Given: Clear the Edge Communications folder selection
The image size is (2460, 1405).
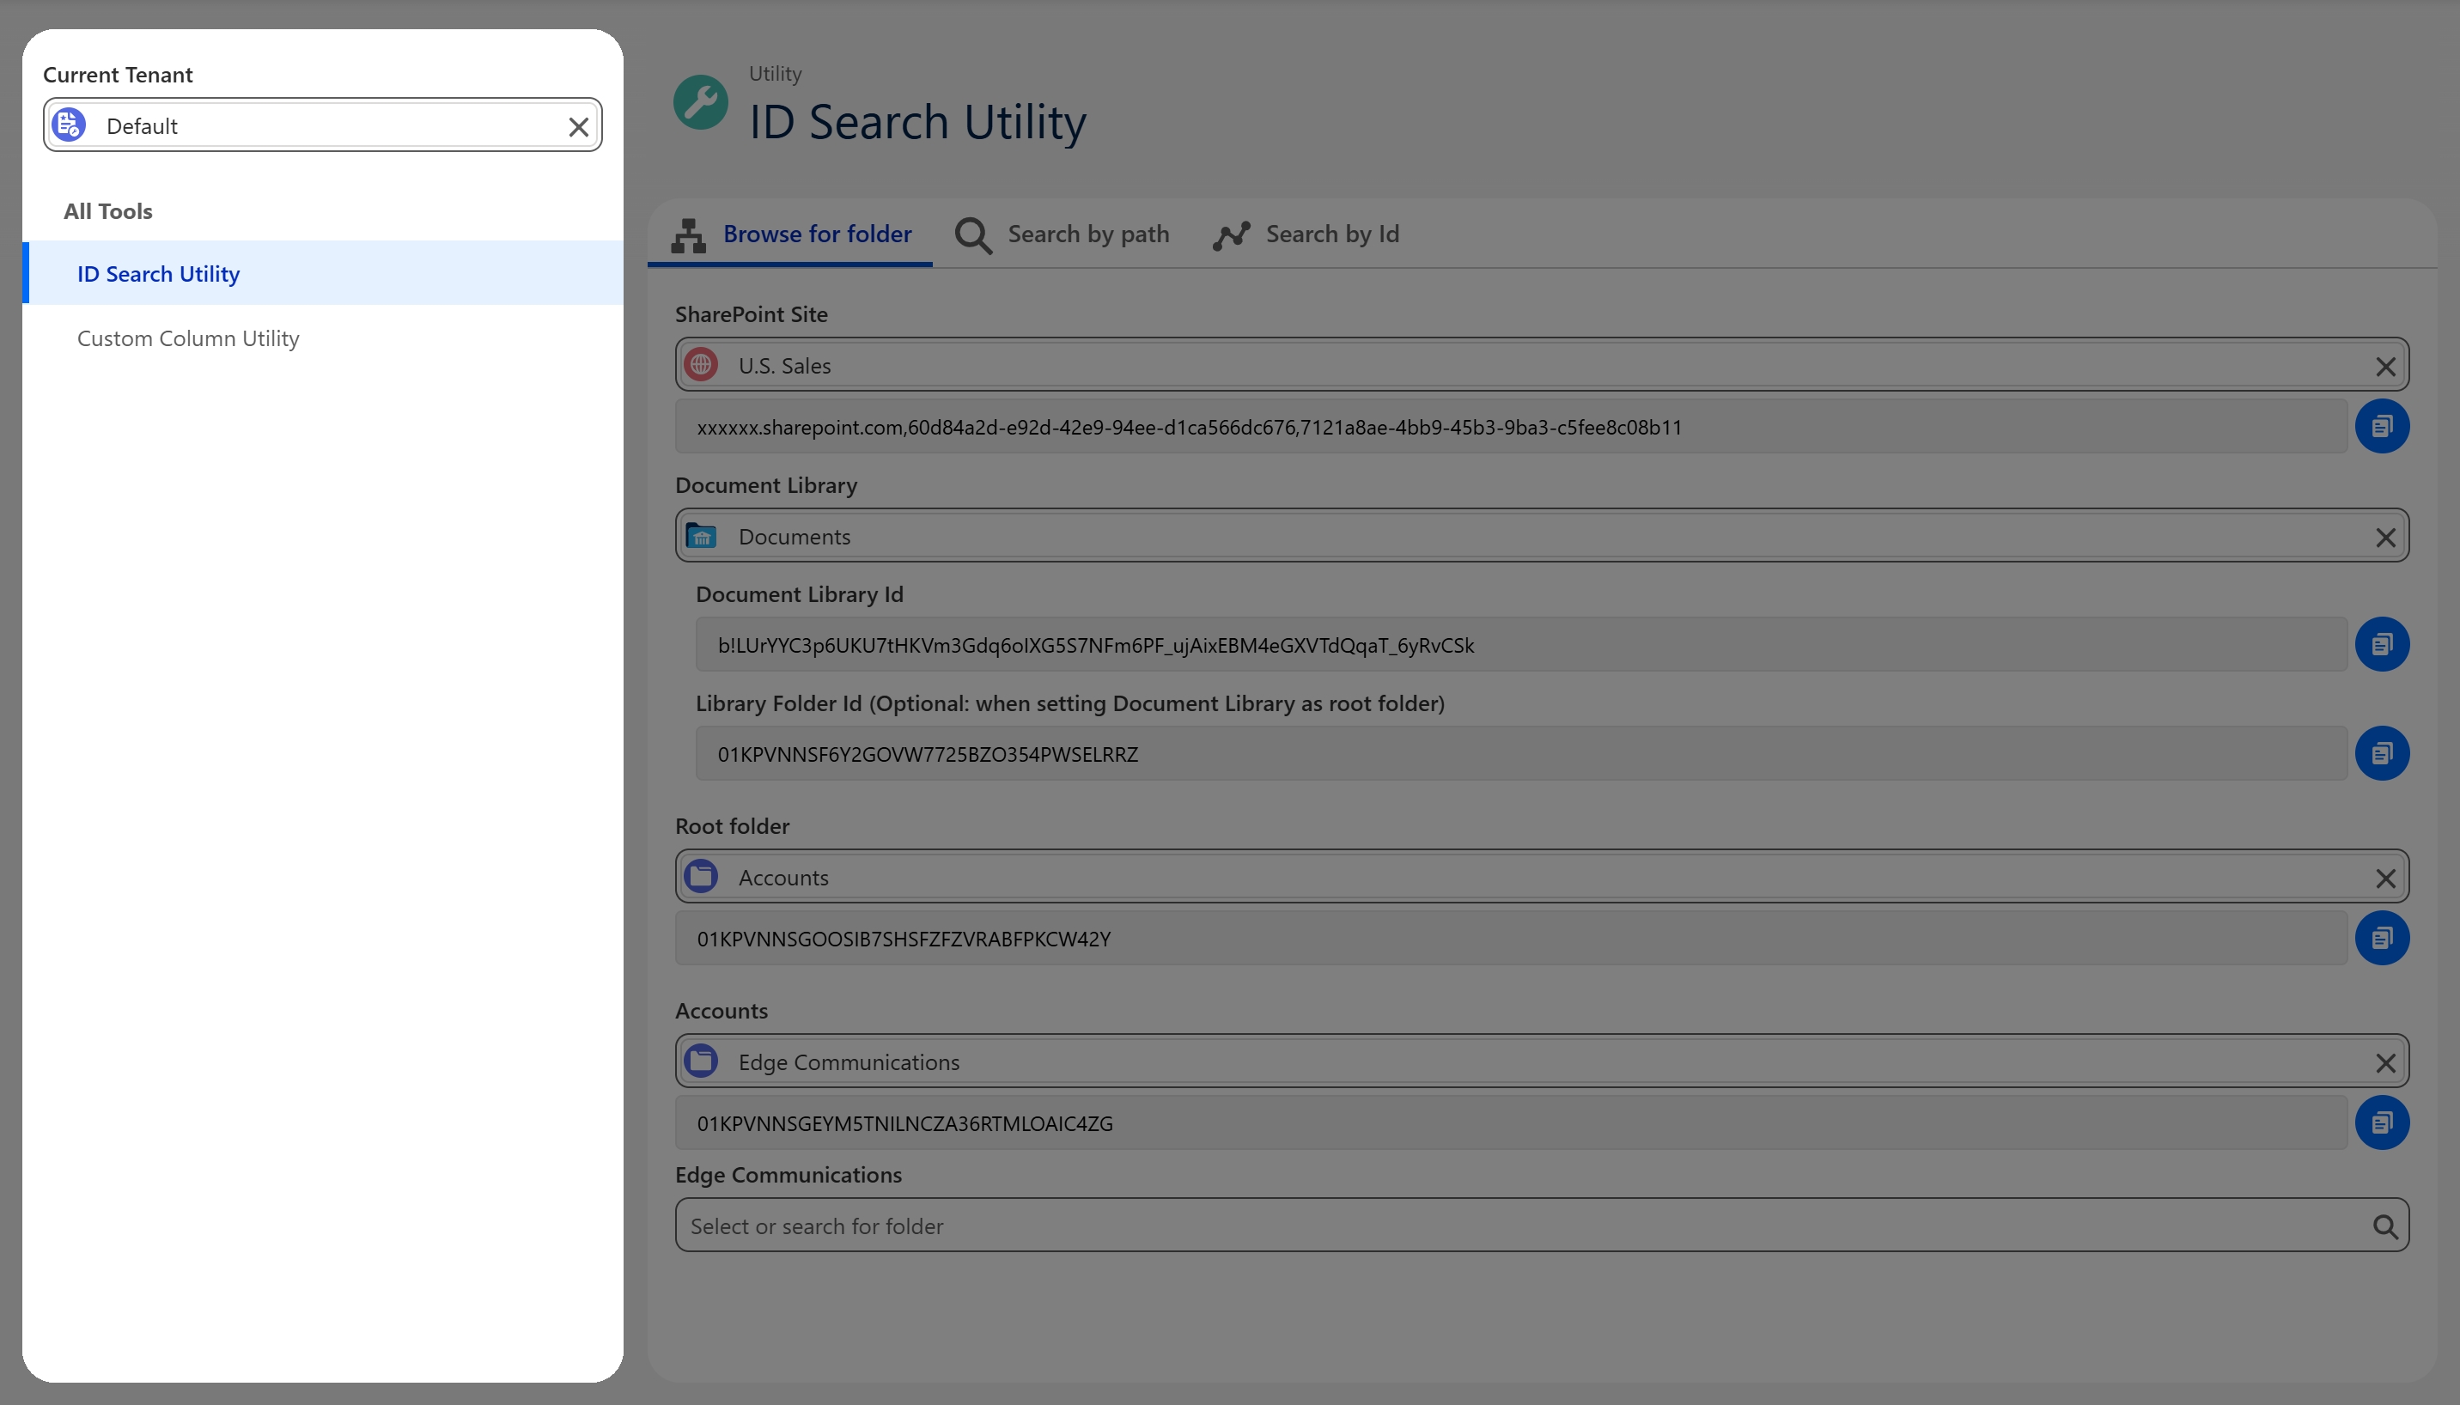Looking at the screenshot, I should coord(2384,1062).
